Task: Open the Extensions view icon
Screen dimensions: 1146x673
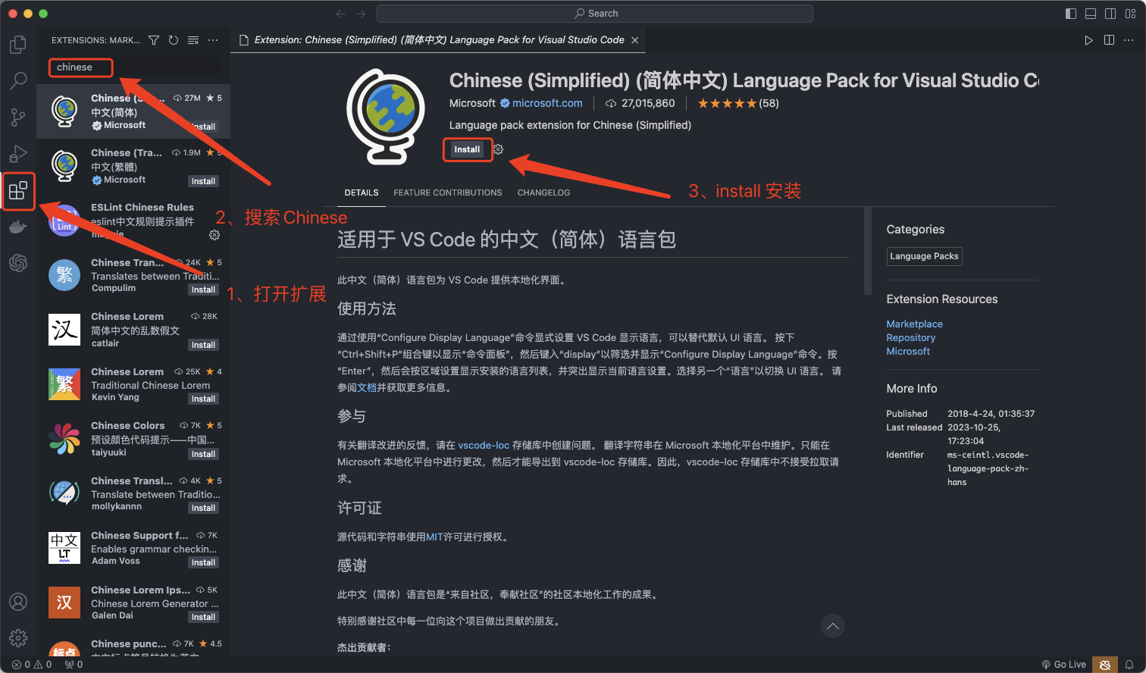Action: click(18, 190)
